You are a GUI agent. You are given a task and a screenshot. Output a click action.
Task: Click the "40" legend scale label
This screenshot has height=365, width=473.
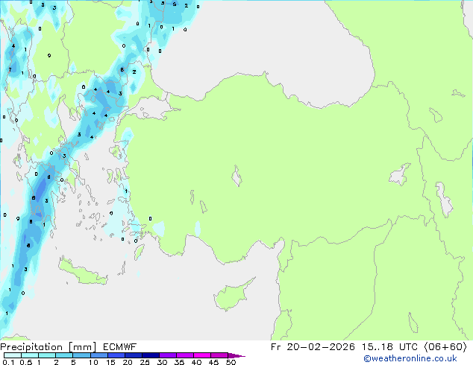[196, 362]
